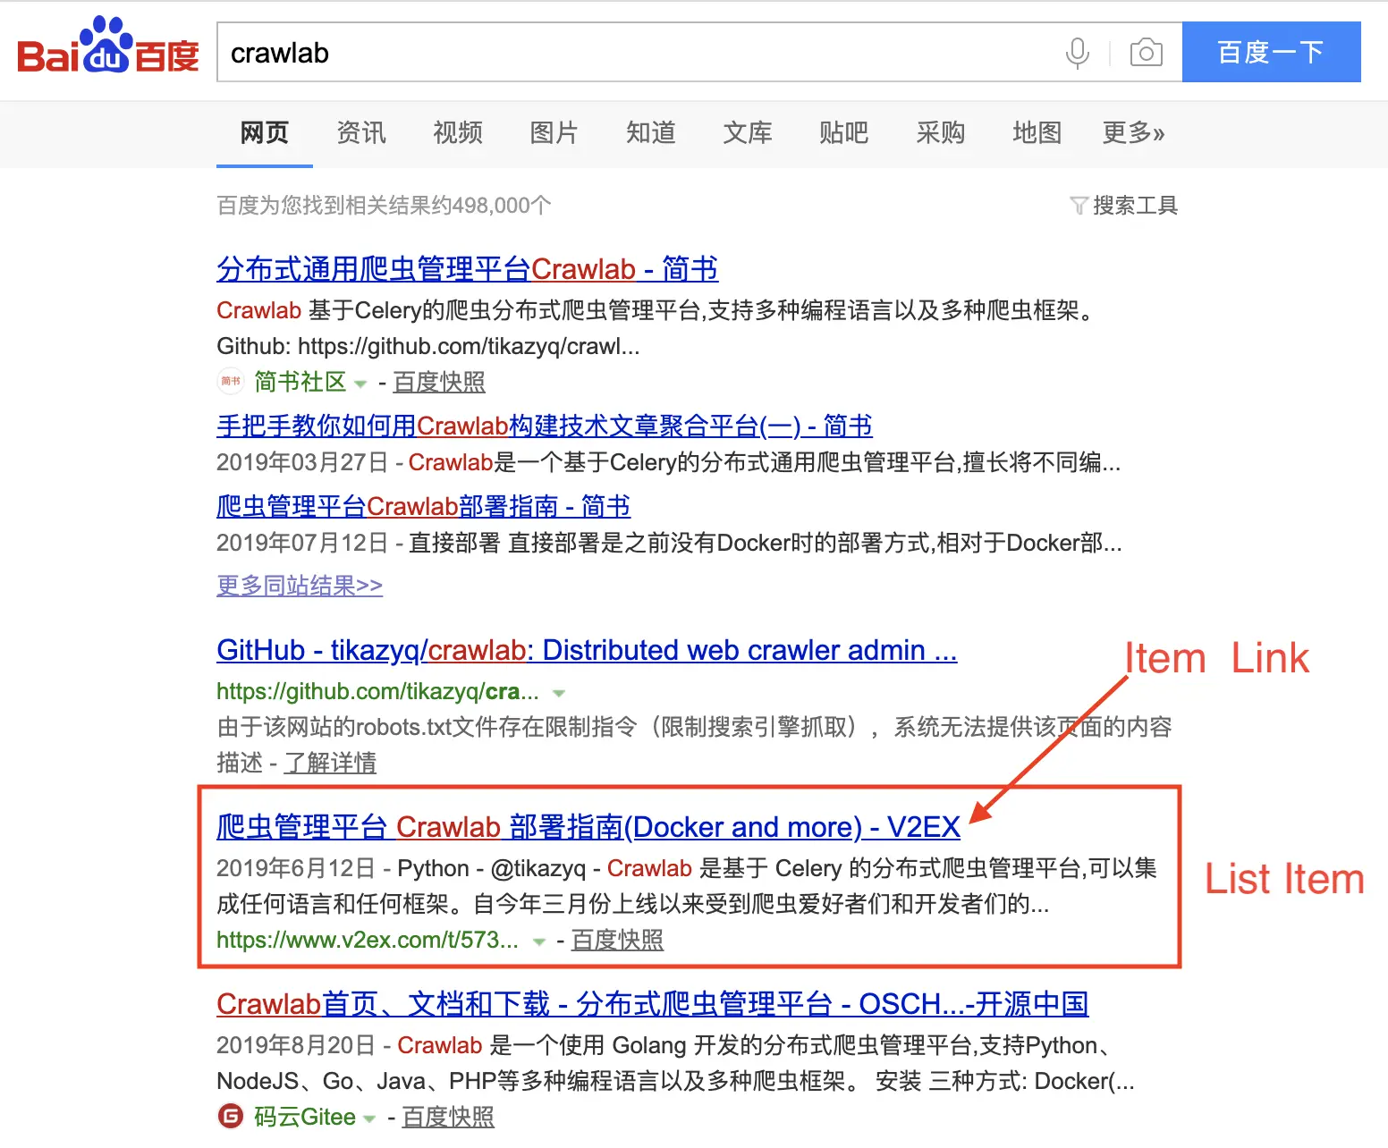Select the 网页 tab
This screenshot has width=1388, height=1148.
(265, 132)
